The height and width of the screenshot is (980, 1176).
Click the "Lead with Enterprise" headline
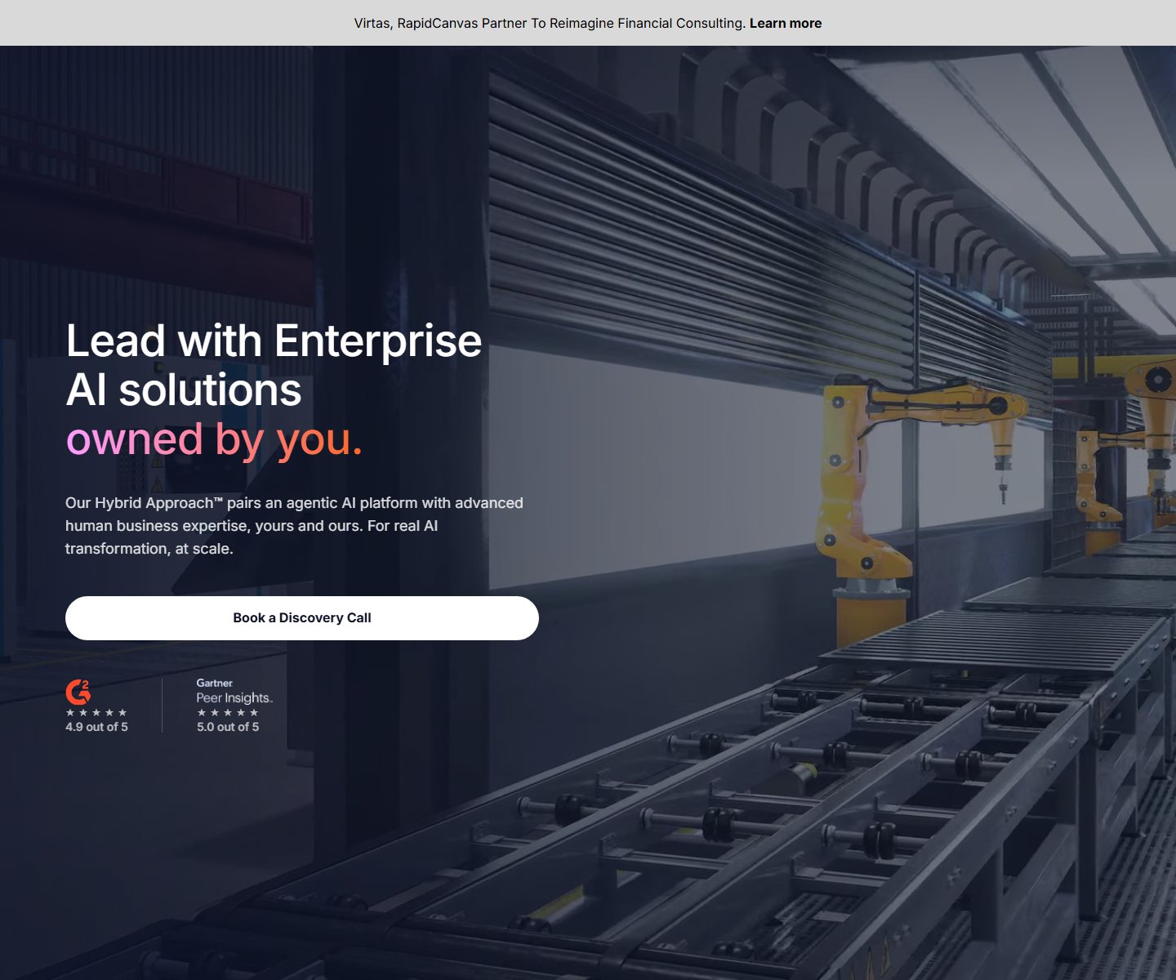[x=274, y=341]
